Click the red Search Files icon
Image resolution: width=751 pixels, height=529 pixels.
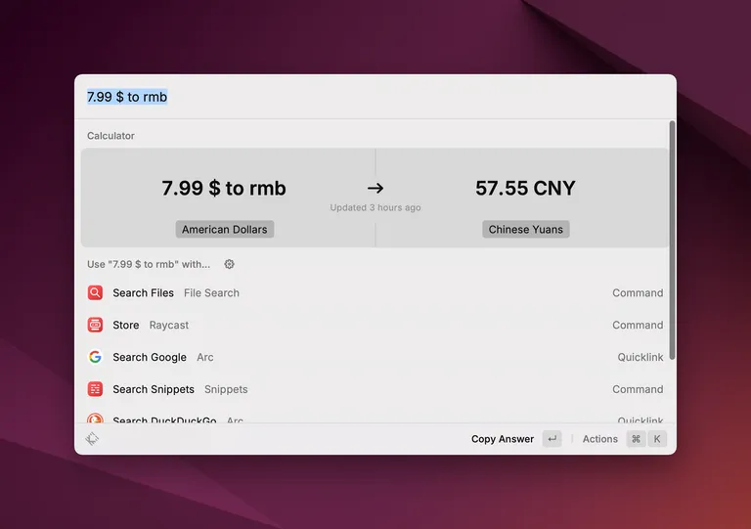95,292
